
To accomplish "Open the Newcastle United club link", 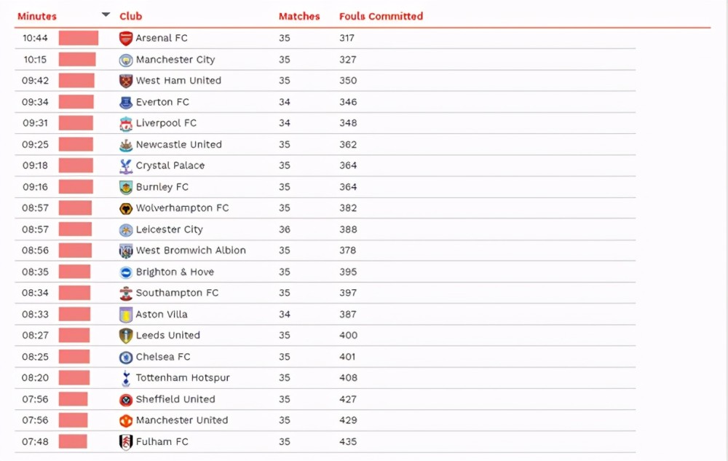I will click(x=179, y=144).
